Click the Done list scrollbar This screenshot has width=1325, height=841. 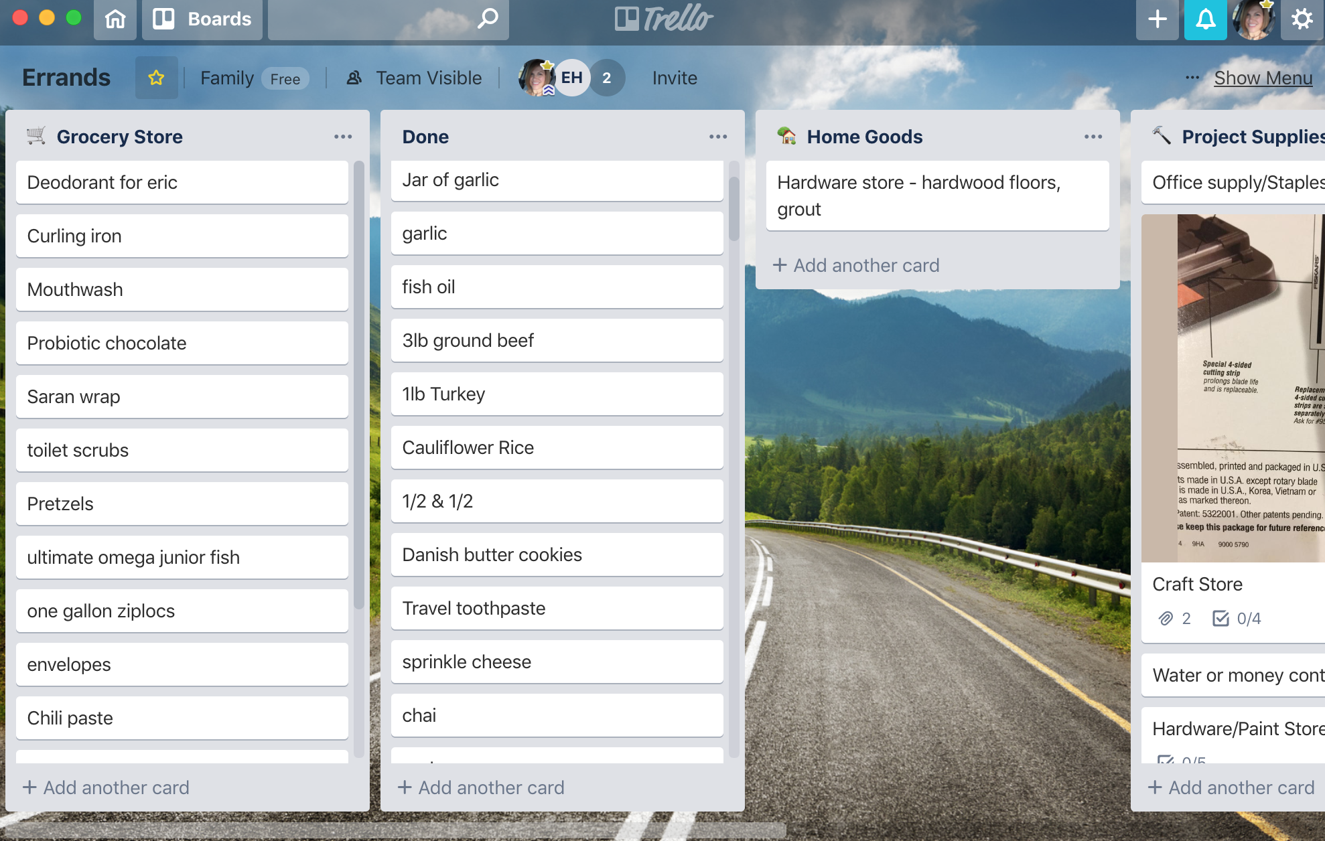point(734,208)
